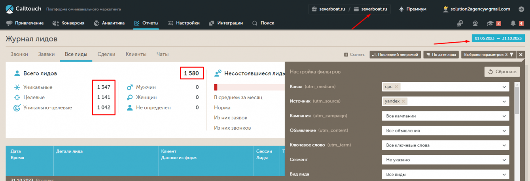Open the Интеграции menu
Image resolution: width=530 pixels, height=181 pixels.
(x=225, y=23)
